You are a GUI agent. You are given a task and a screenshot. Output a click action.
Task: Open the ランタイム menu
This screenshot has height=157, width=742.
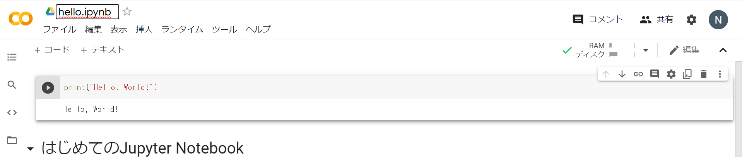pos(182,29)
